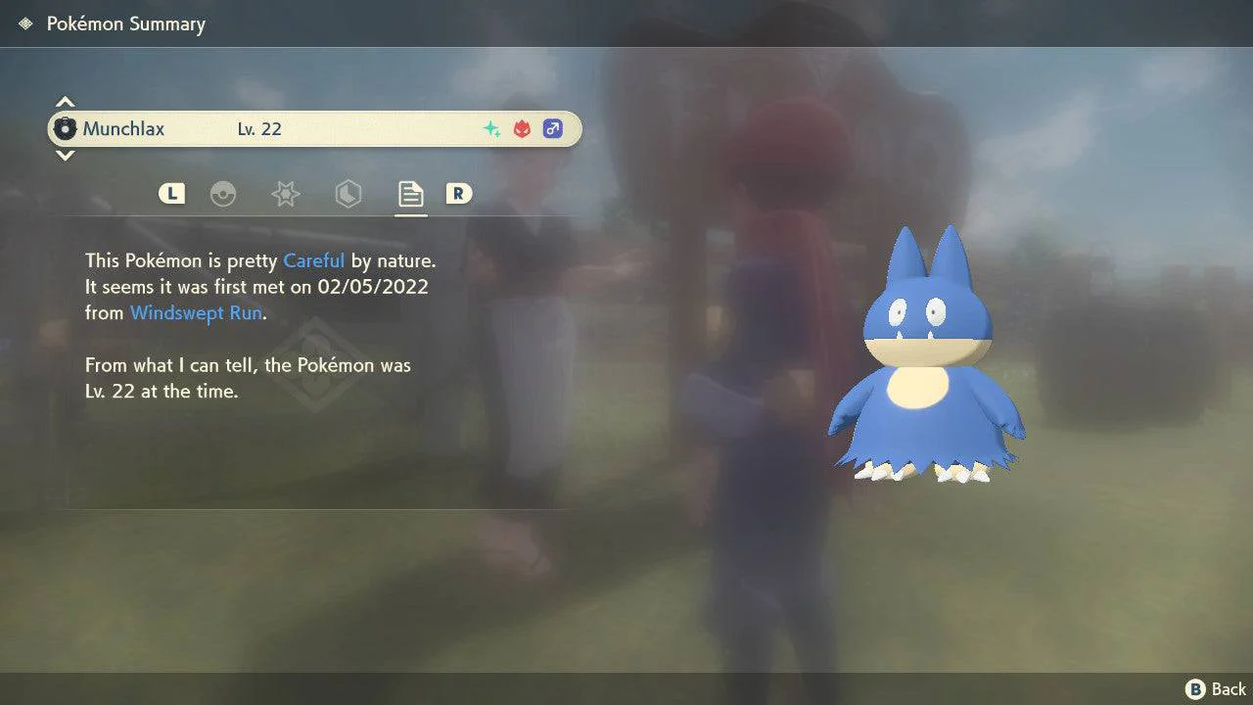Click the L shoulder button to go to previous tab
Image resolution: width=1253 pixels, height=705 pixels.
click(x=172, y=194)
